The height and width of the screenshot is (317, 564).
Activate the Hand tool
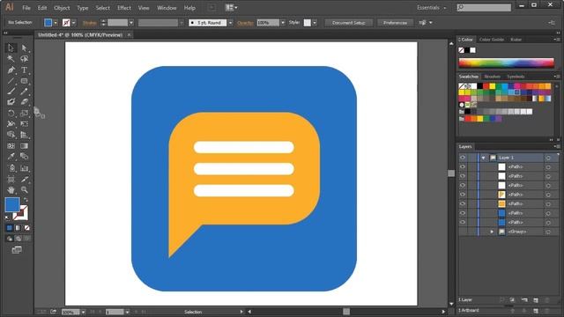click(x=11, y=190)
